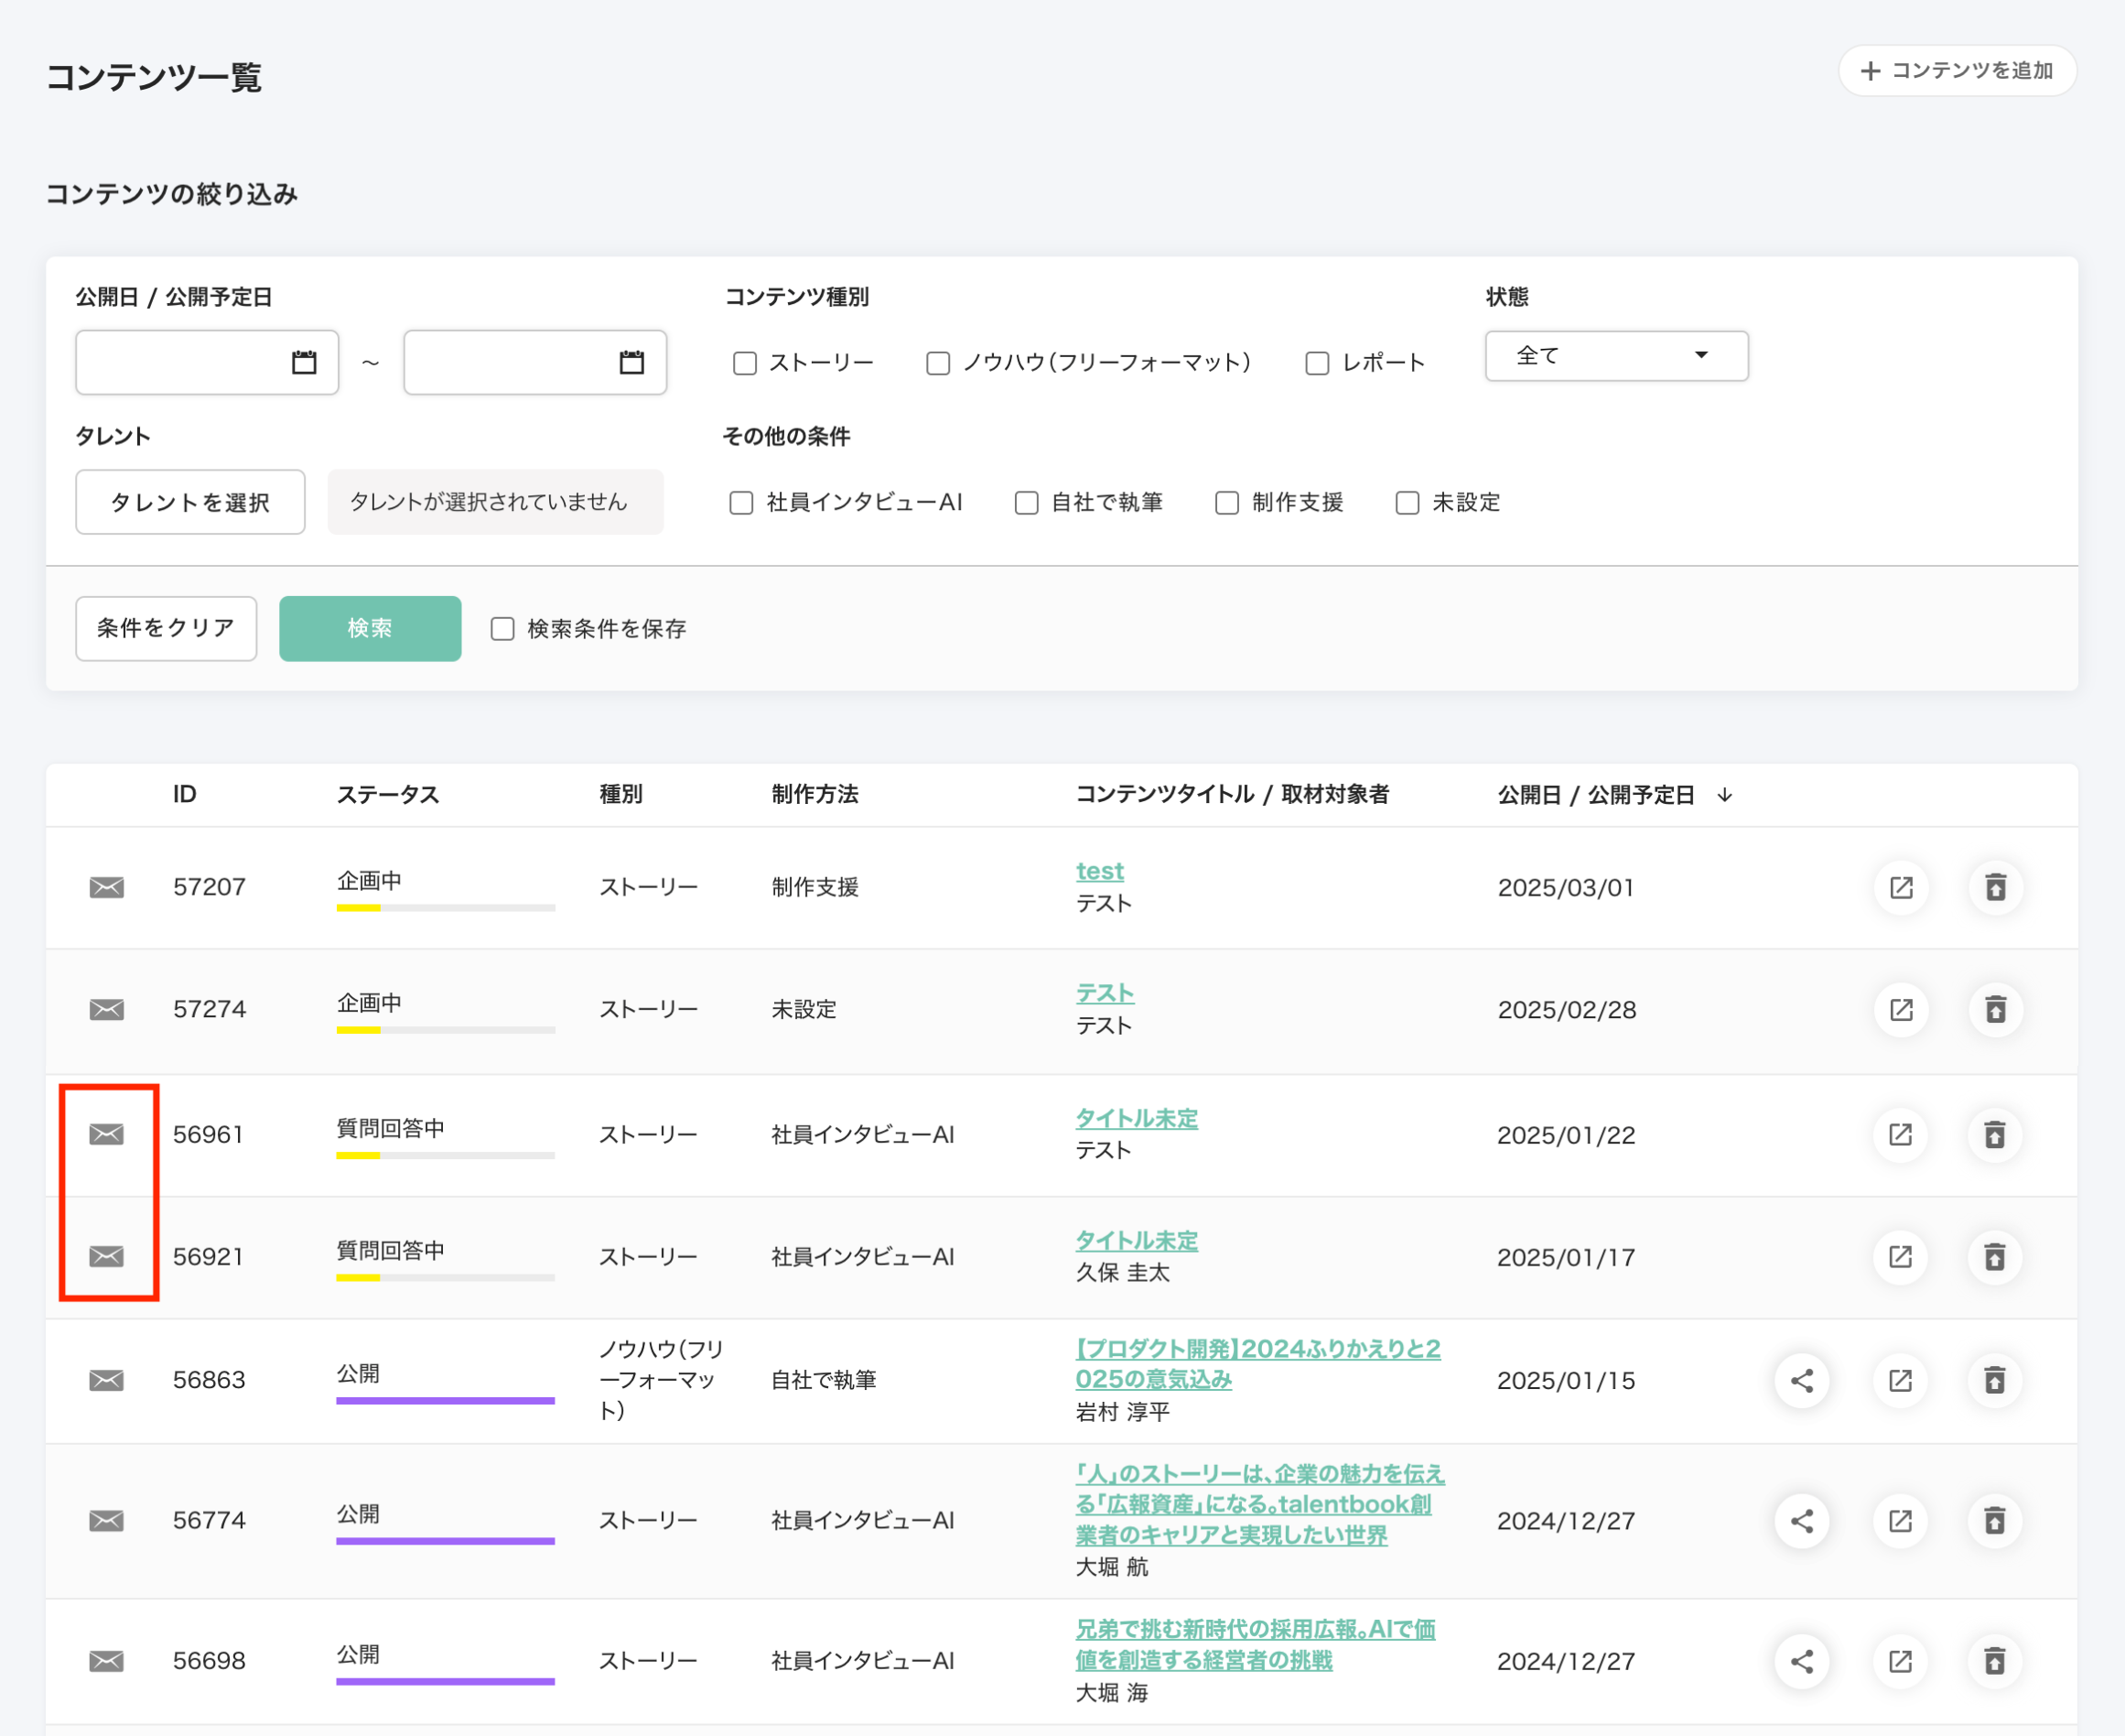Delete row 57274 with trash icon
The width and height of the screenshot is (2125, 1736).
[1995, 1009]
